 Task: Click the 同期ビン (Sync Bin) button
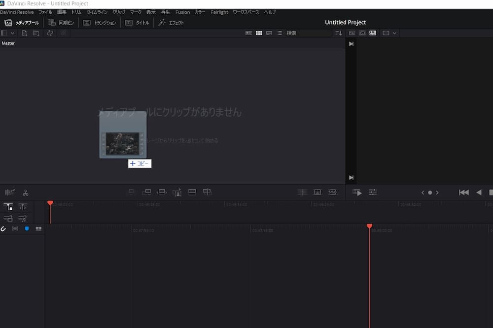point(60,22)
